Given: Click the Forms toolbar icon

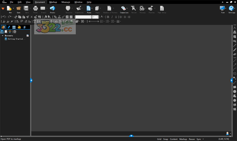Looking at the screenshot, I should point(88,9).
